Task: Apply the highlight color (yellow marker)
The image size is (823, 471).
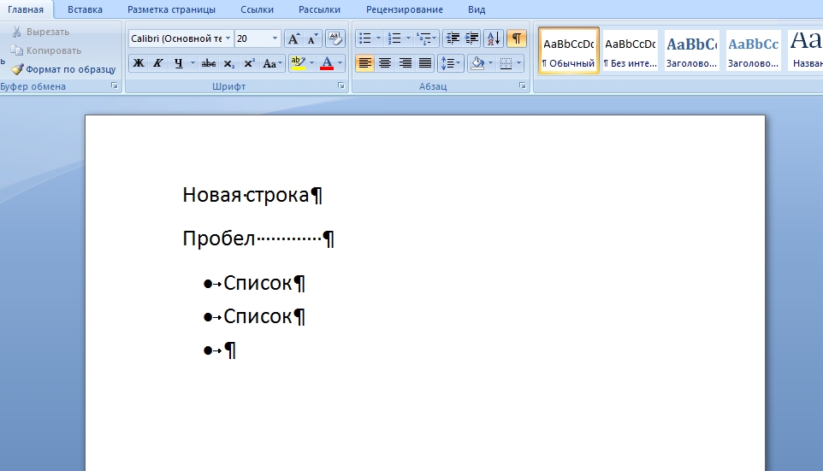Action: click(298, 63)
